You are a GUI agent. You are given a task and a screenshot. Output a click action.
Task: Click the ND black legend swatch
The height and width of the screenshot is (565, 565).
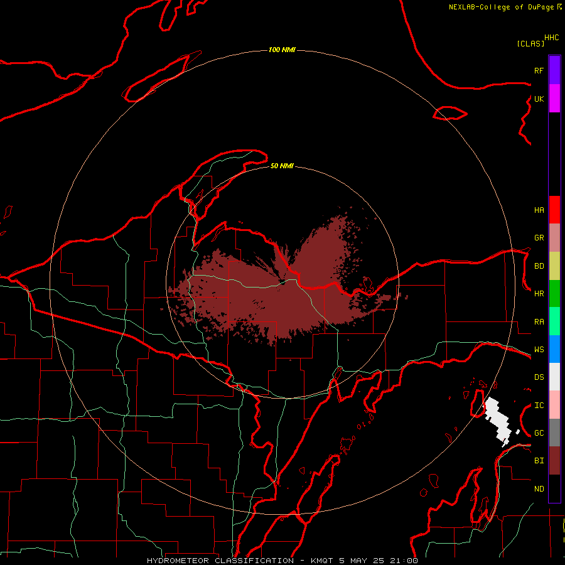554,488
